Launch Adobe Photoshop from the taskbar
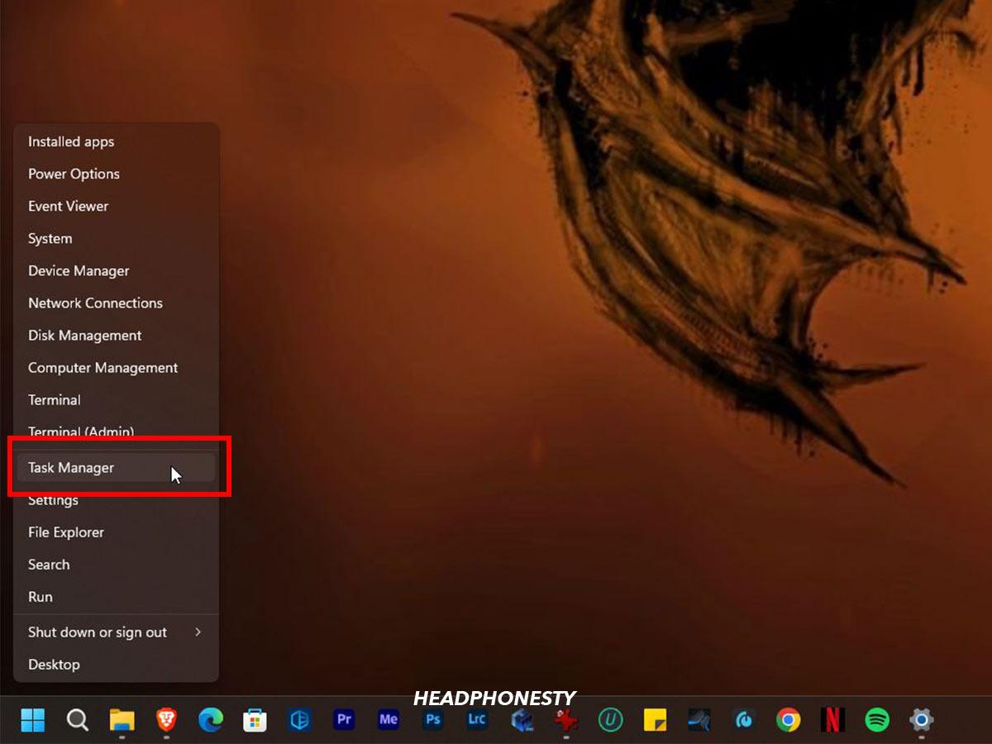This screenshot has height=744, width=992. 432,720
